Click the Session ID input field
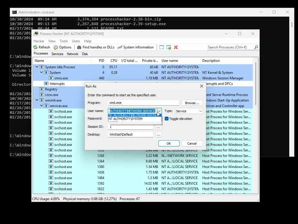Image resolution: width=298 pixels, height=224 pixels. point(131,127)
